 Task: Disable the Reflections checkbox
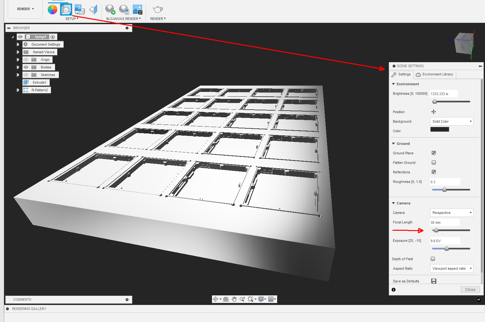point(433,172)
